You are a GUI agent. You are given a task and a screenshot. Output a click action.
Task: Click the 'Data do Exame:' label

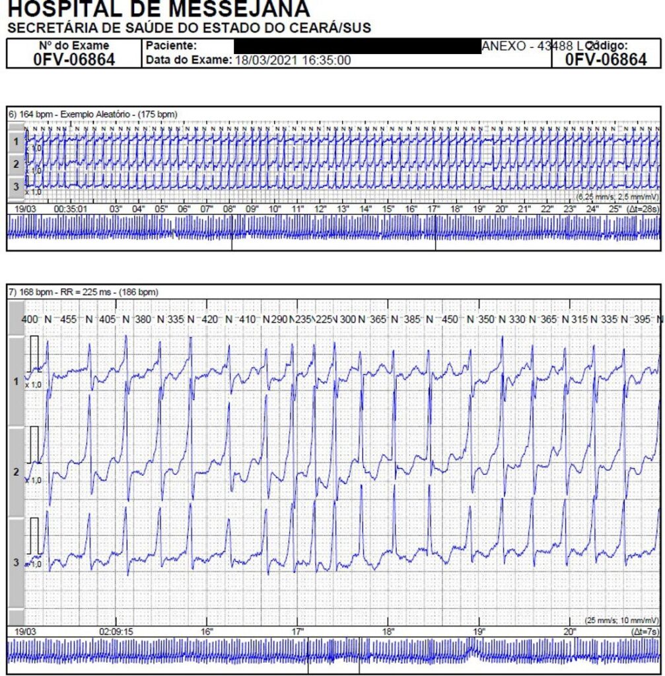click(189, 60)
